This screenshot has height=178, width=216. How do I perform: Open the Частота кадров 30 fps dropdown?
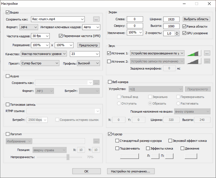[40, 36]
